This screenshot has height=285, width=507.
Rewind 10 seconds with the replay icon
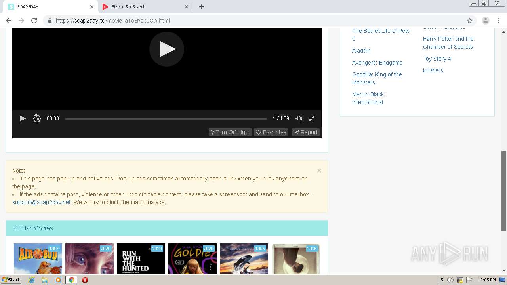pos(37,118)
